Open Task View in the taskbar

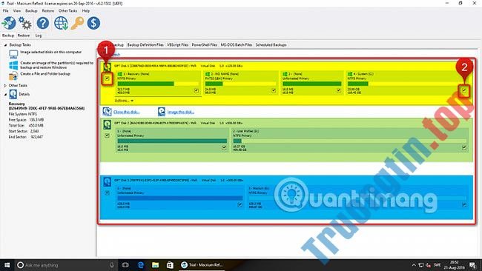[125, 265]
